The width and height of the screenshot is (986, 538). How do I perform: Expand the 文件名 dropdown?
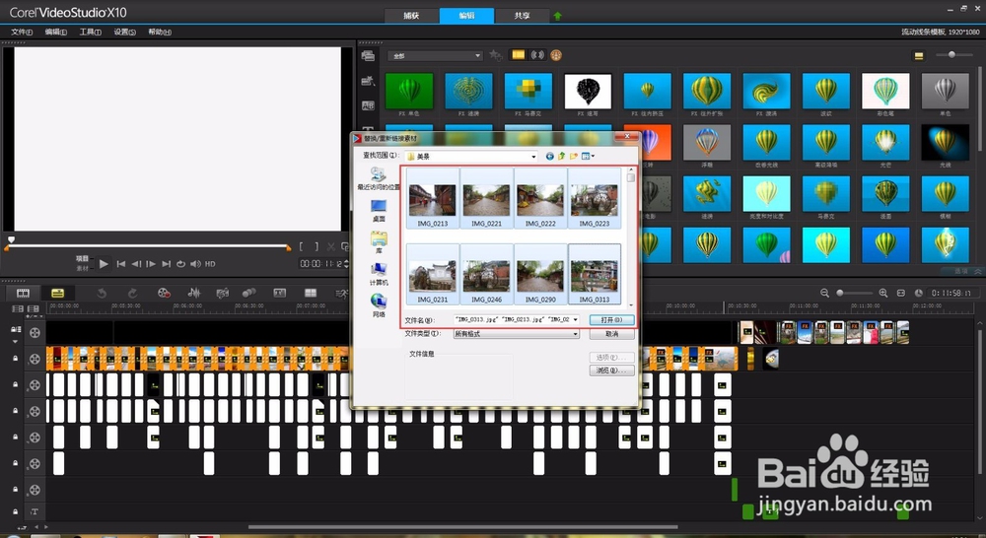576,320
